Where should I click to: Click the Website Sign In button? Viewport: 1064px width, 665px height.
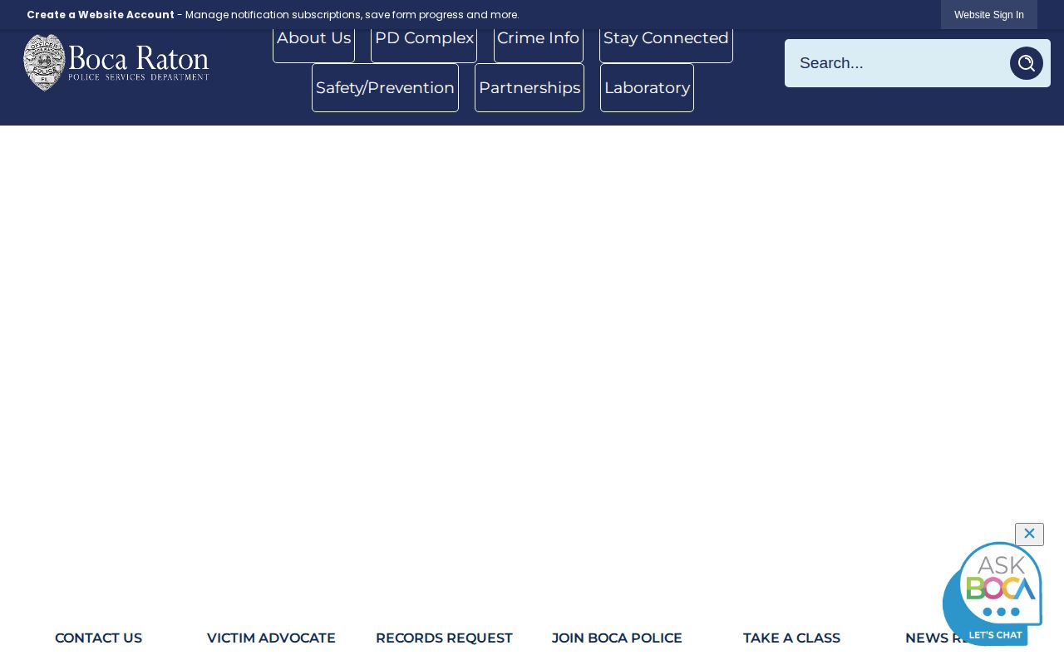click(989, 15)
